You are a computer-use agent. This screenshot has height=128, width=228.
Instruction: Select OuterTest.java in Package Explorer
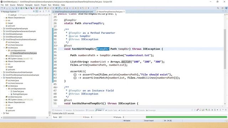[x=18, y=91]
